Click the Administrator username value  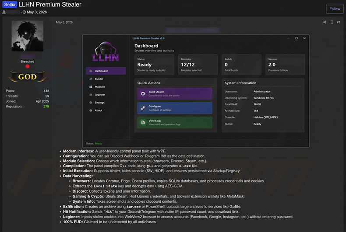[x=262, y=91]
